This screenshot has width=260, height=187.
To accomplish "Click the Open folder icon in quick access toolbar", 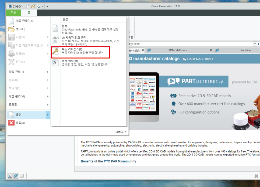I will tap(33, 6).
